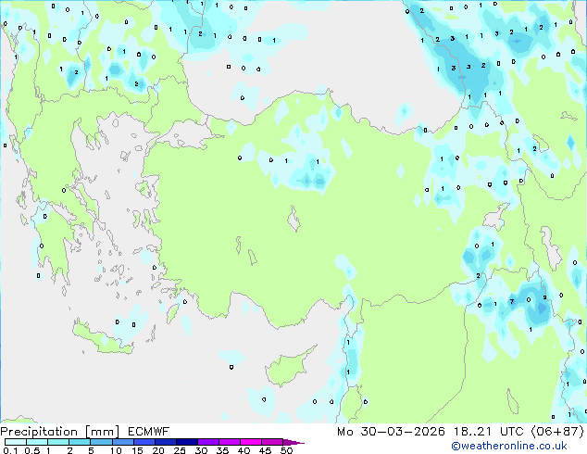
Task: Open the weatheronline.co.uk copyright link
Action: click(509, 446)
